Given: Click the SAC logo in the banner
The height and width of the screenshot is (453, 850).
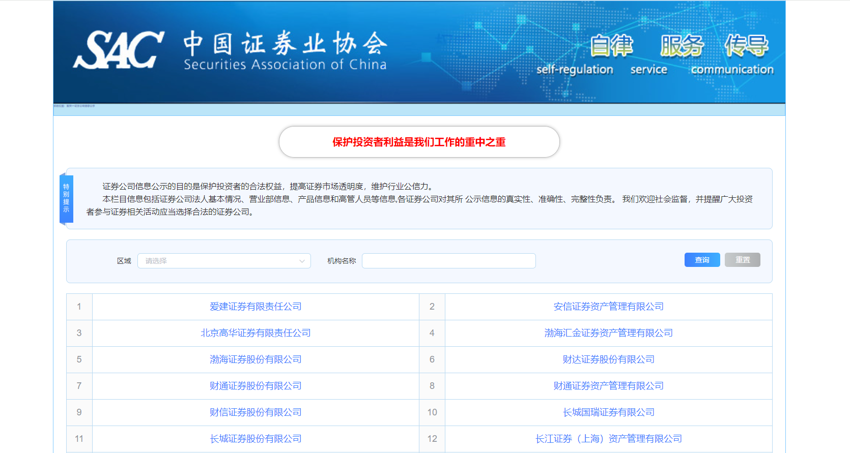Looking at the screenshot, I should [119, 50].
